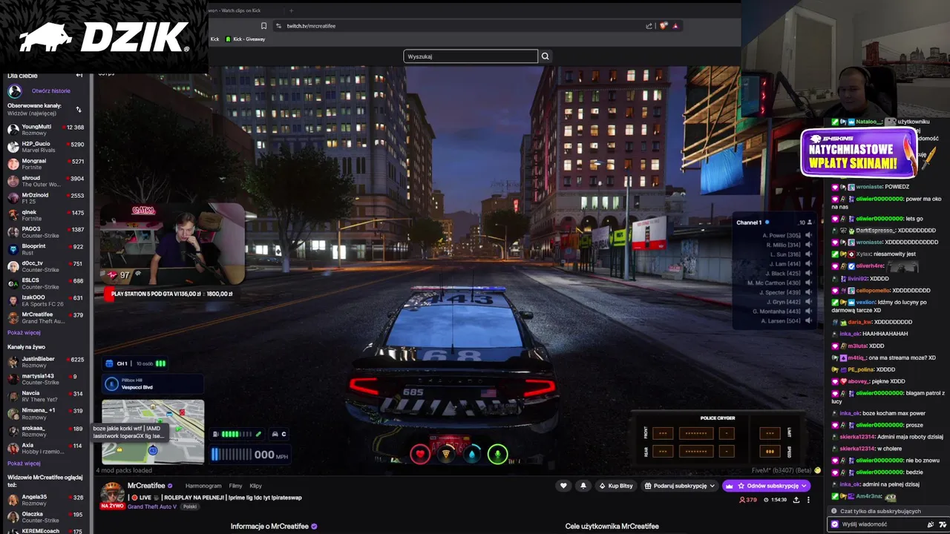The image size is (950, 534).
Task: Open Filmy tab
Action: coord(236,486)
